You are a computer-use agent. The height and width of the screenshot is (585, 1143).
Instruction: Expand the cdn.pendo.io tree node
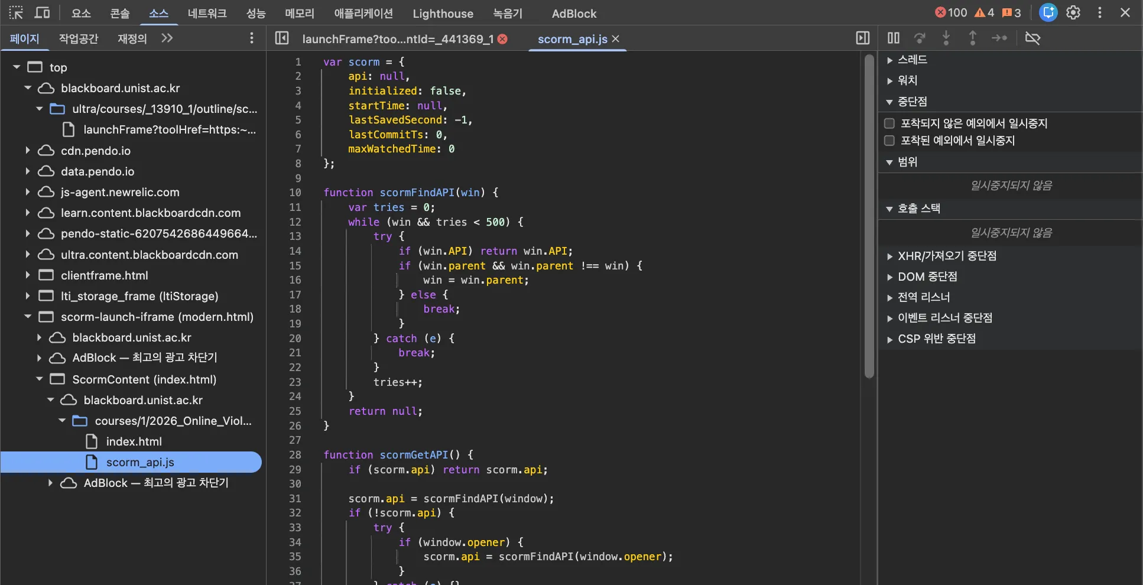[28, 151]
